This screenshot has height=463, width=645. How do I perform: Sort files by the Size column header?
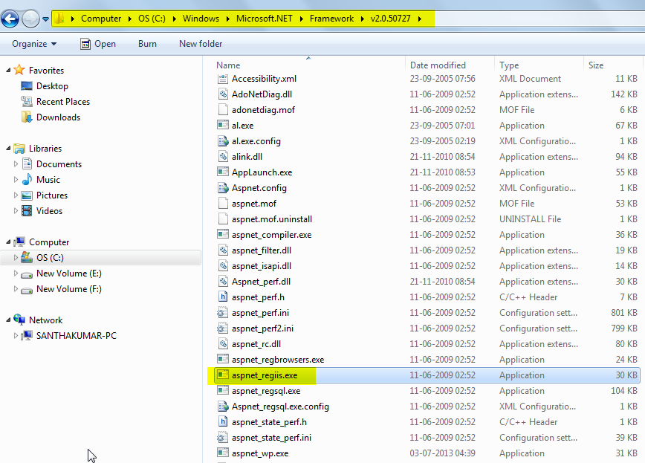pos(596,65)
